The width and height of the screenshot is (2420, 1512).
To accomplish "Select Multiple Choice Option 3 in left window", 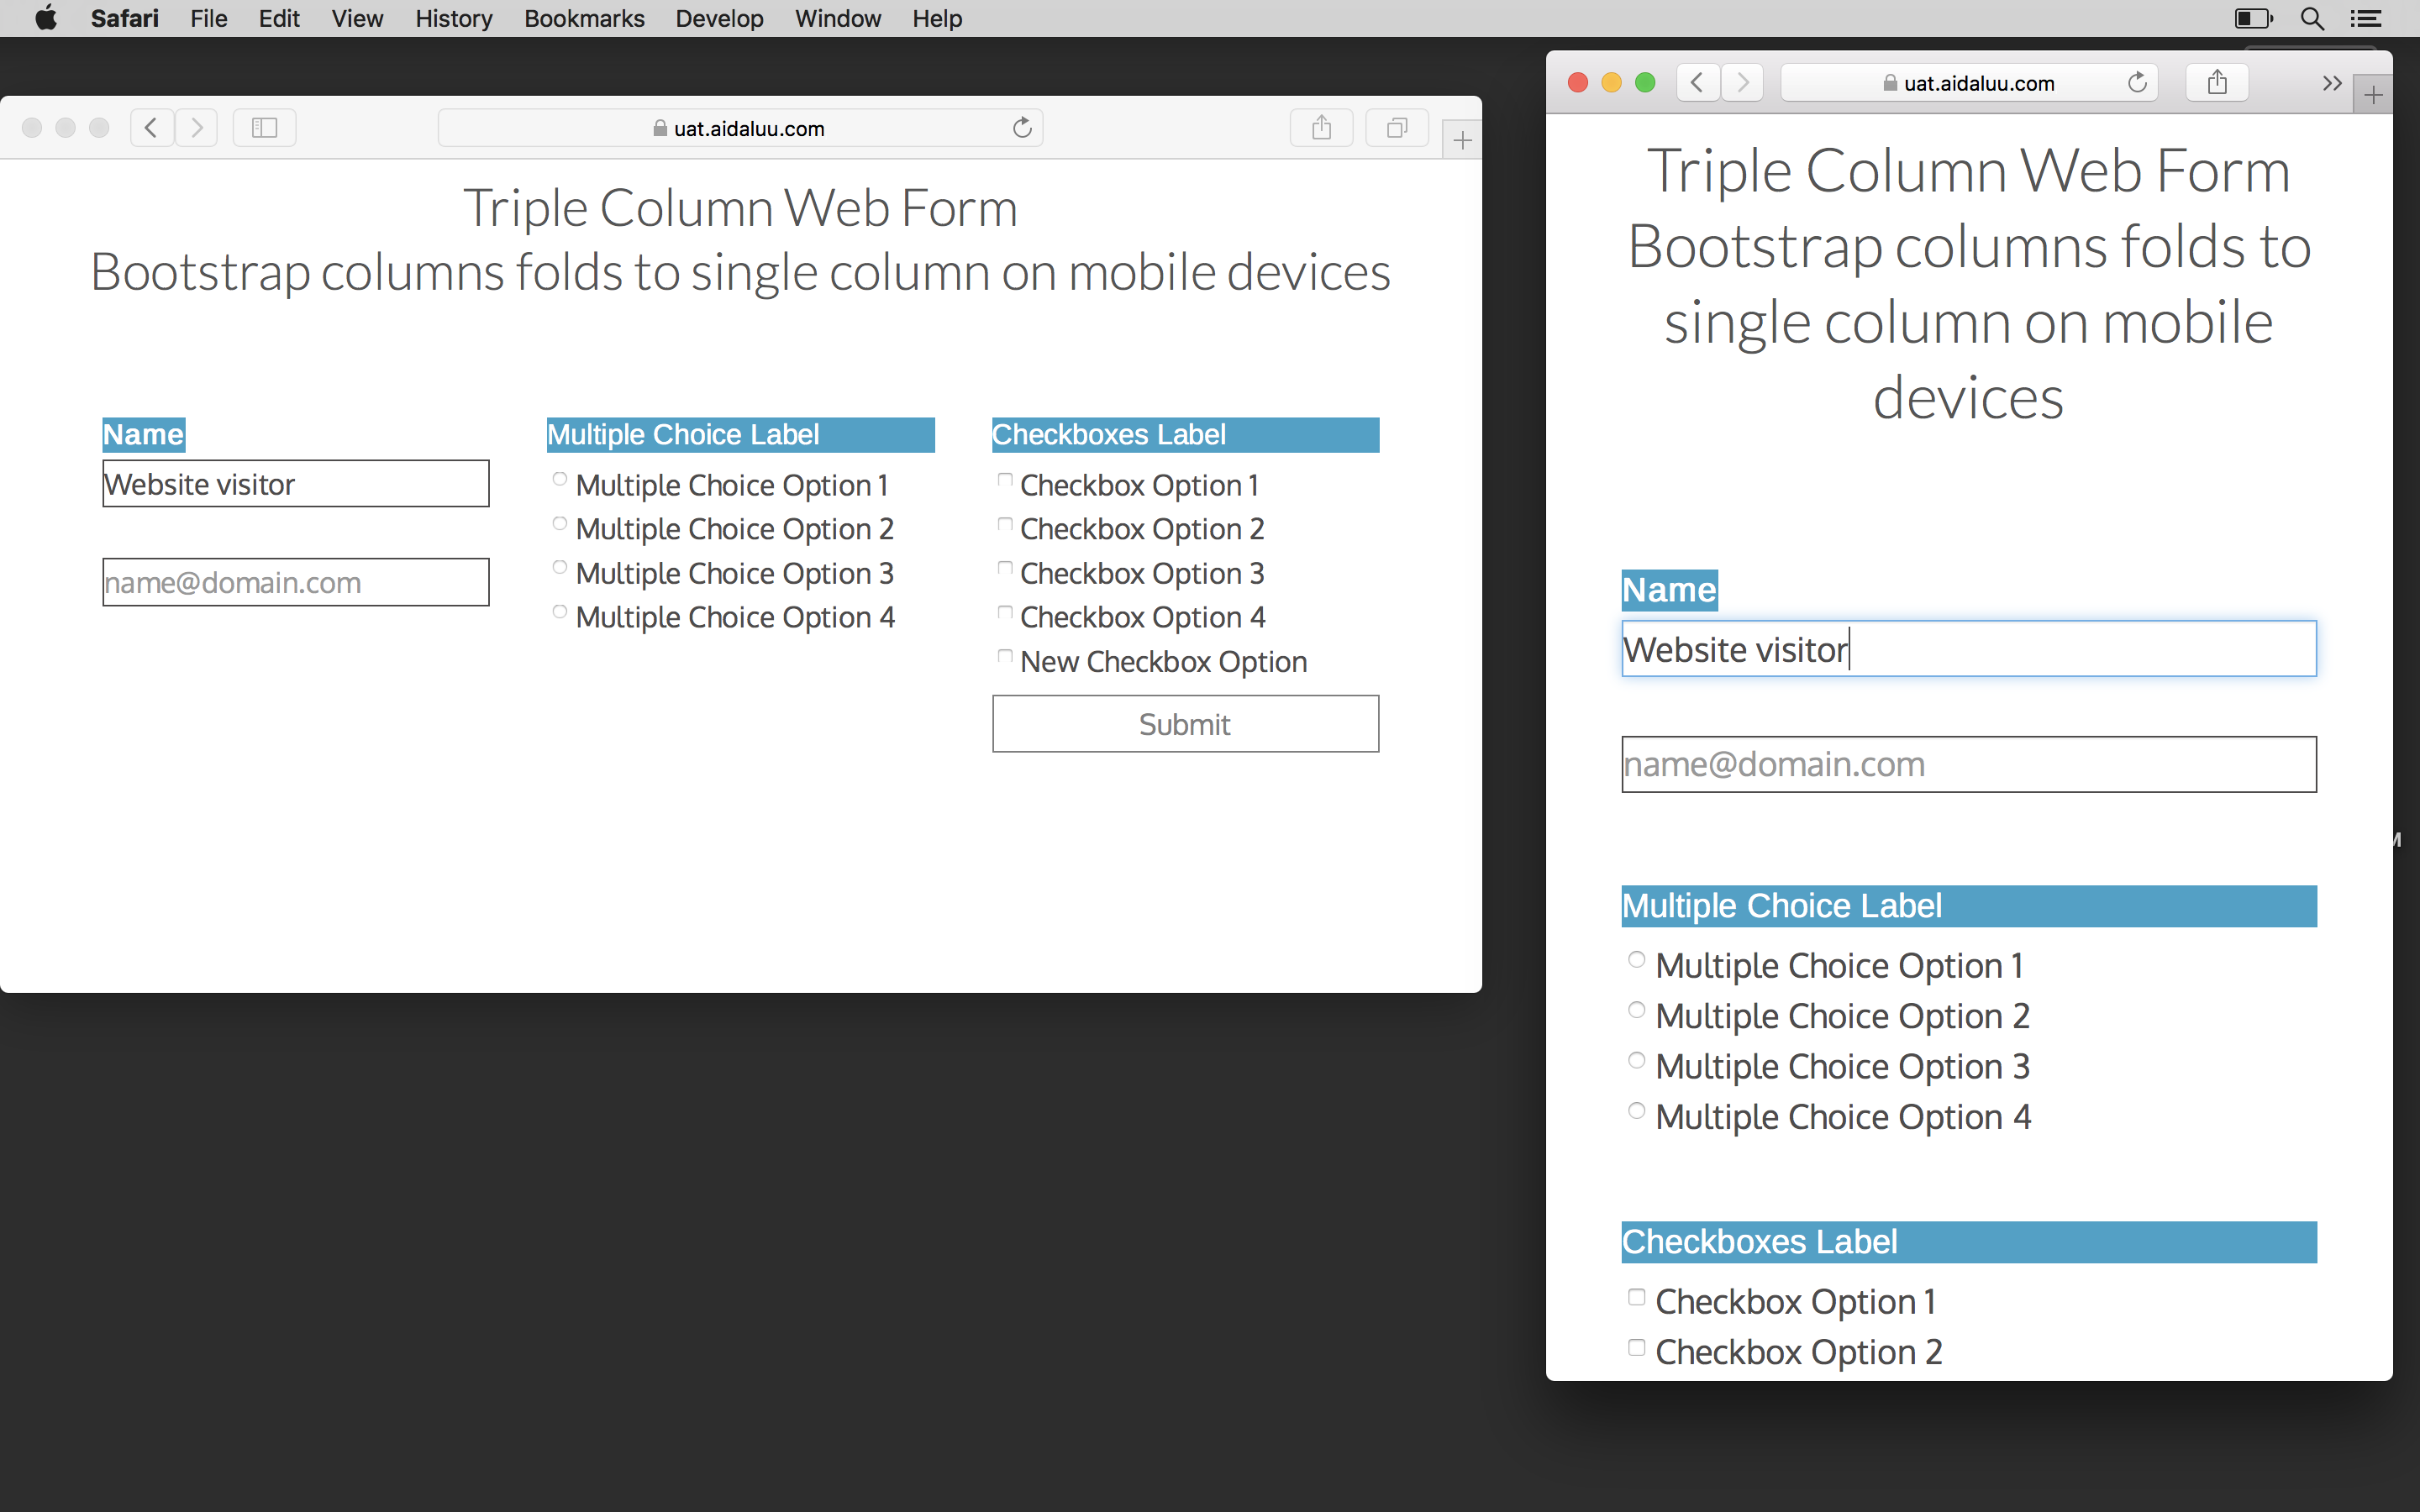I will tap(560, 568).
